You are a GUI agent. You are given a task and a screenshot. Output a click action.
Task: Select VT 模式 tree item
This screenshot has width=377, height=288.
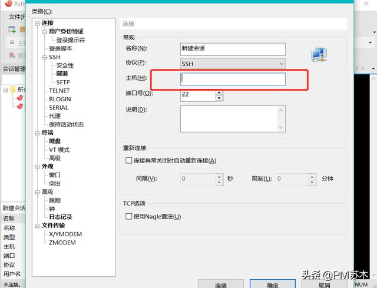59,150
